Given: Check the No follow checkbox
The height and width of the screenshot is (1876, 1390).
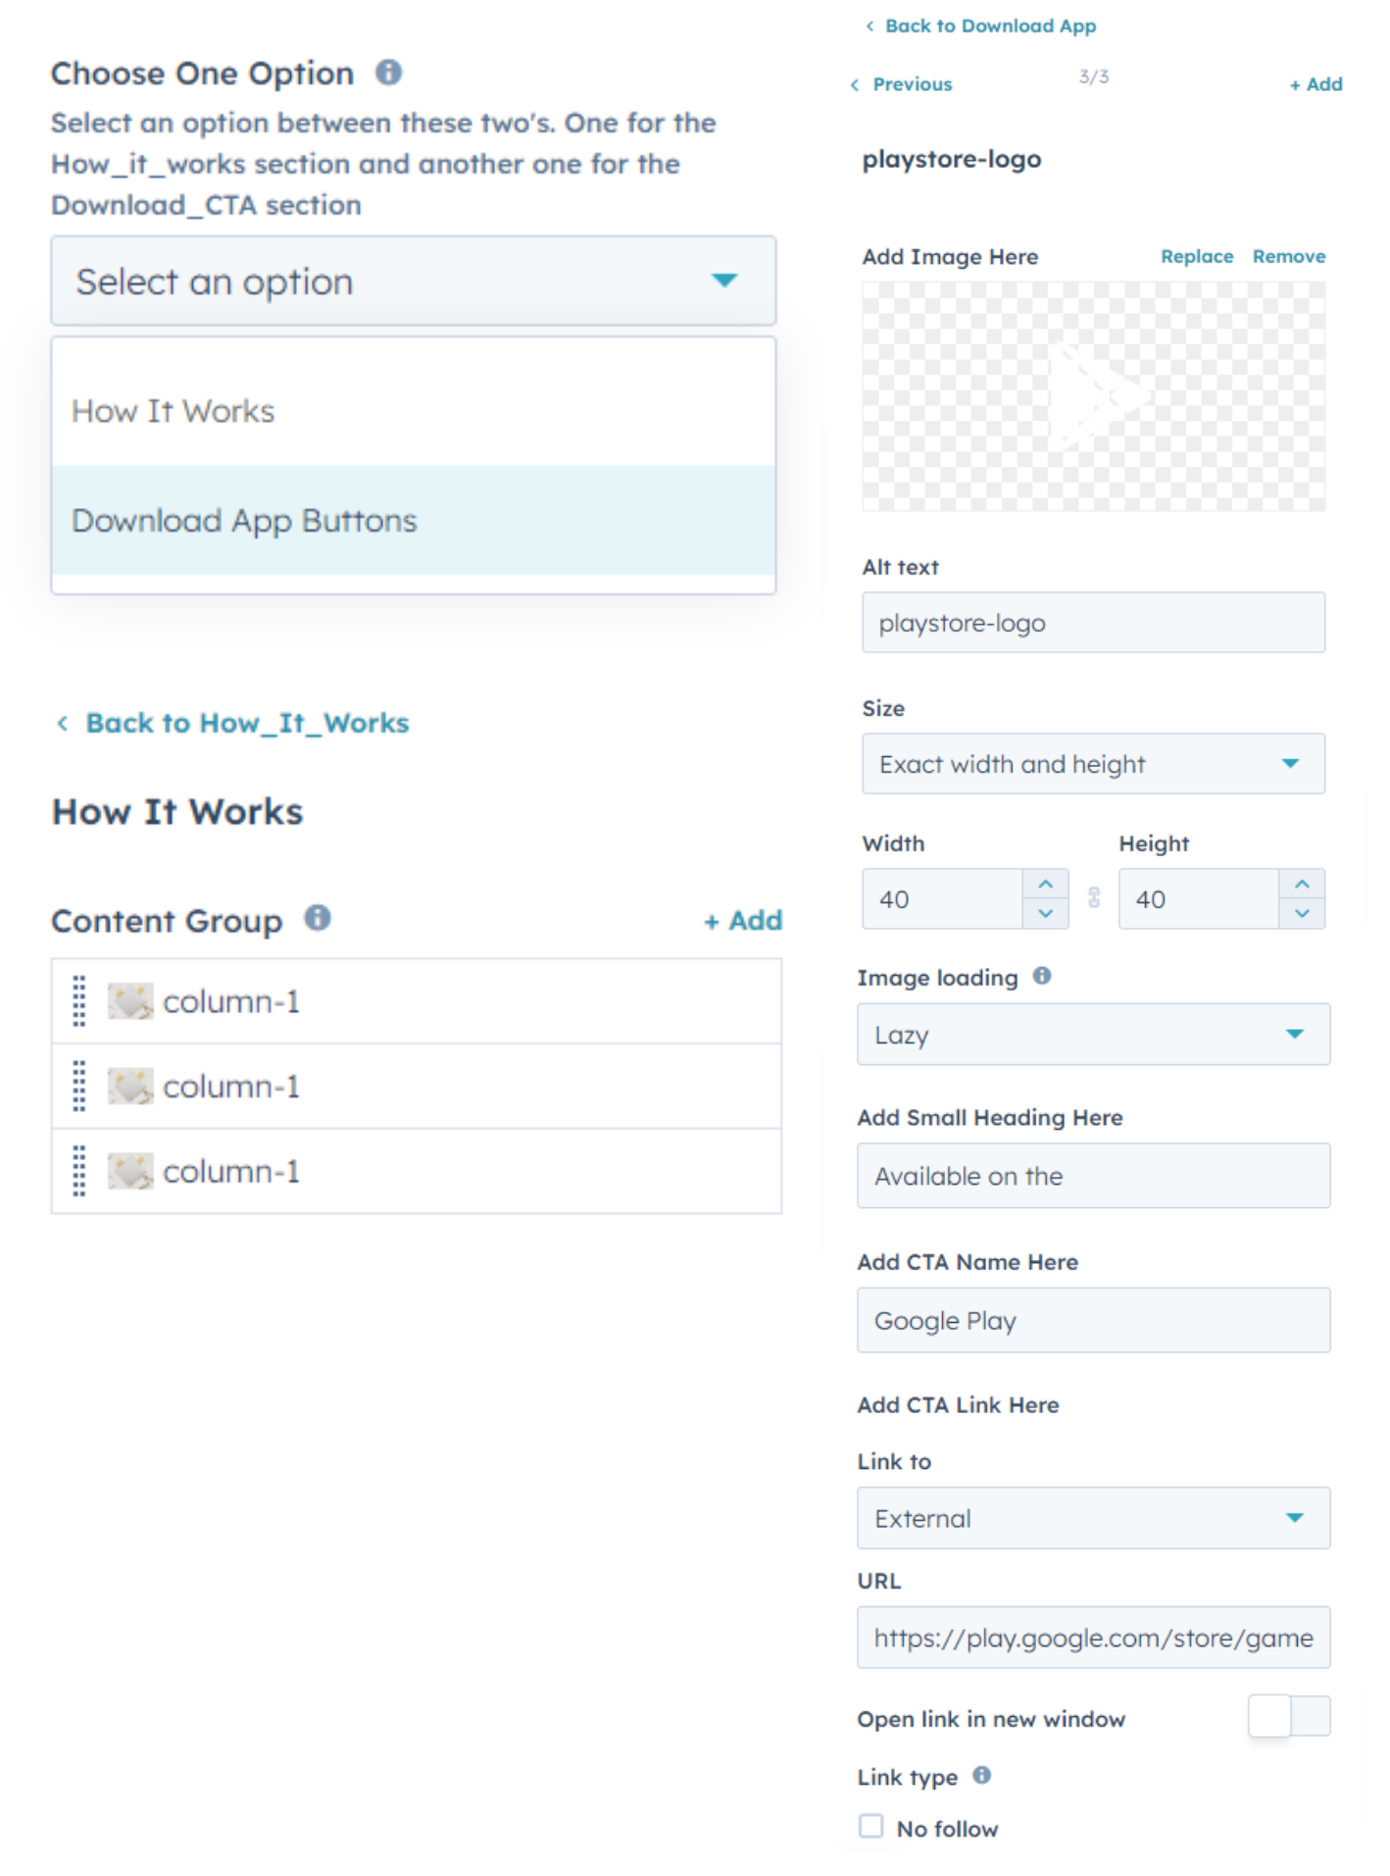Looking at the screenshot, I should [870, 1826].
